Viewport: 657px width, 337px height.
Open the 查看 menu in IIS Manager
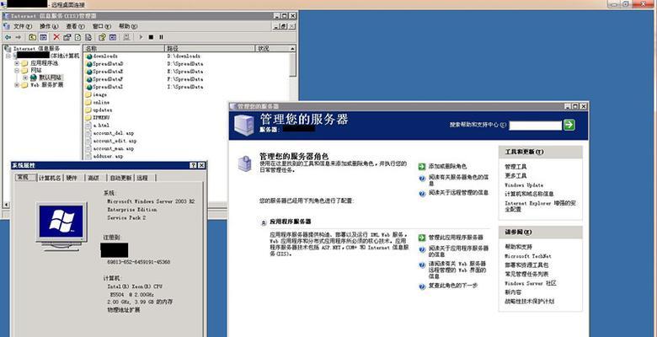[x=75, y=26]
